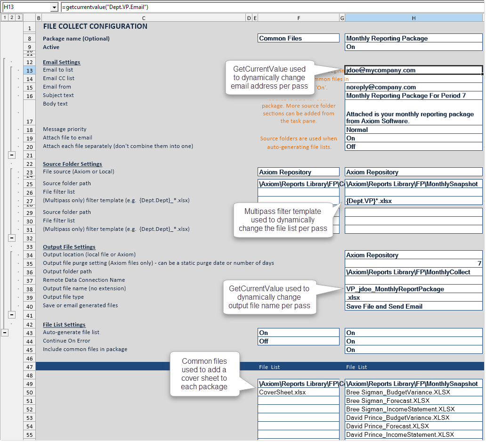Select 'Attach each file separately' Off cell
The width and height of the screenshot is (486, 442).
pos(413,147)
